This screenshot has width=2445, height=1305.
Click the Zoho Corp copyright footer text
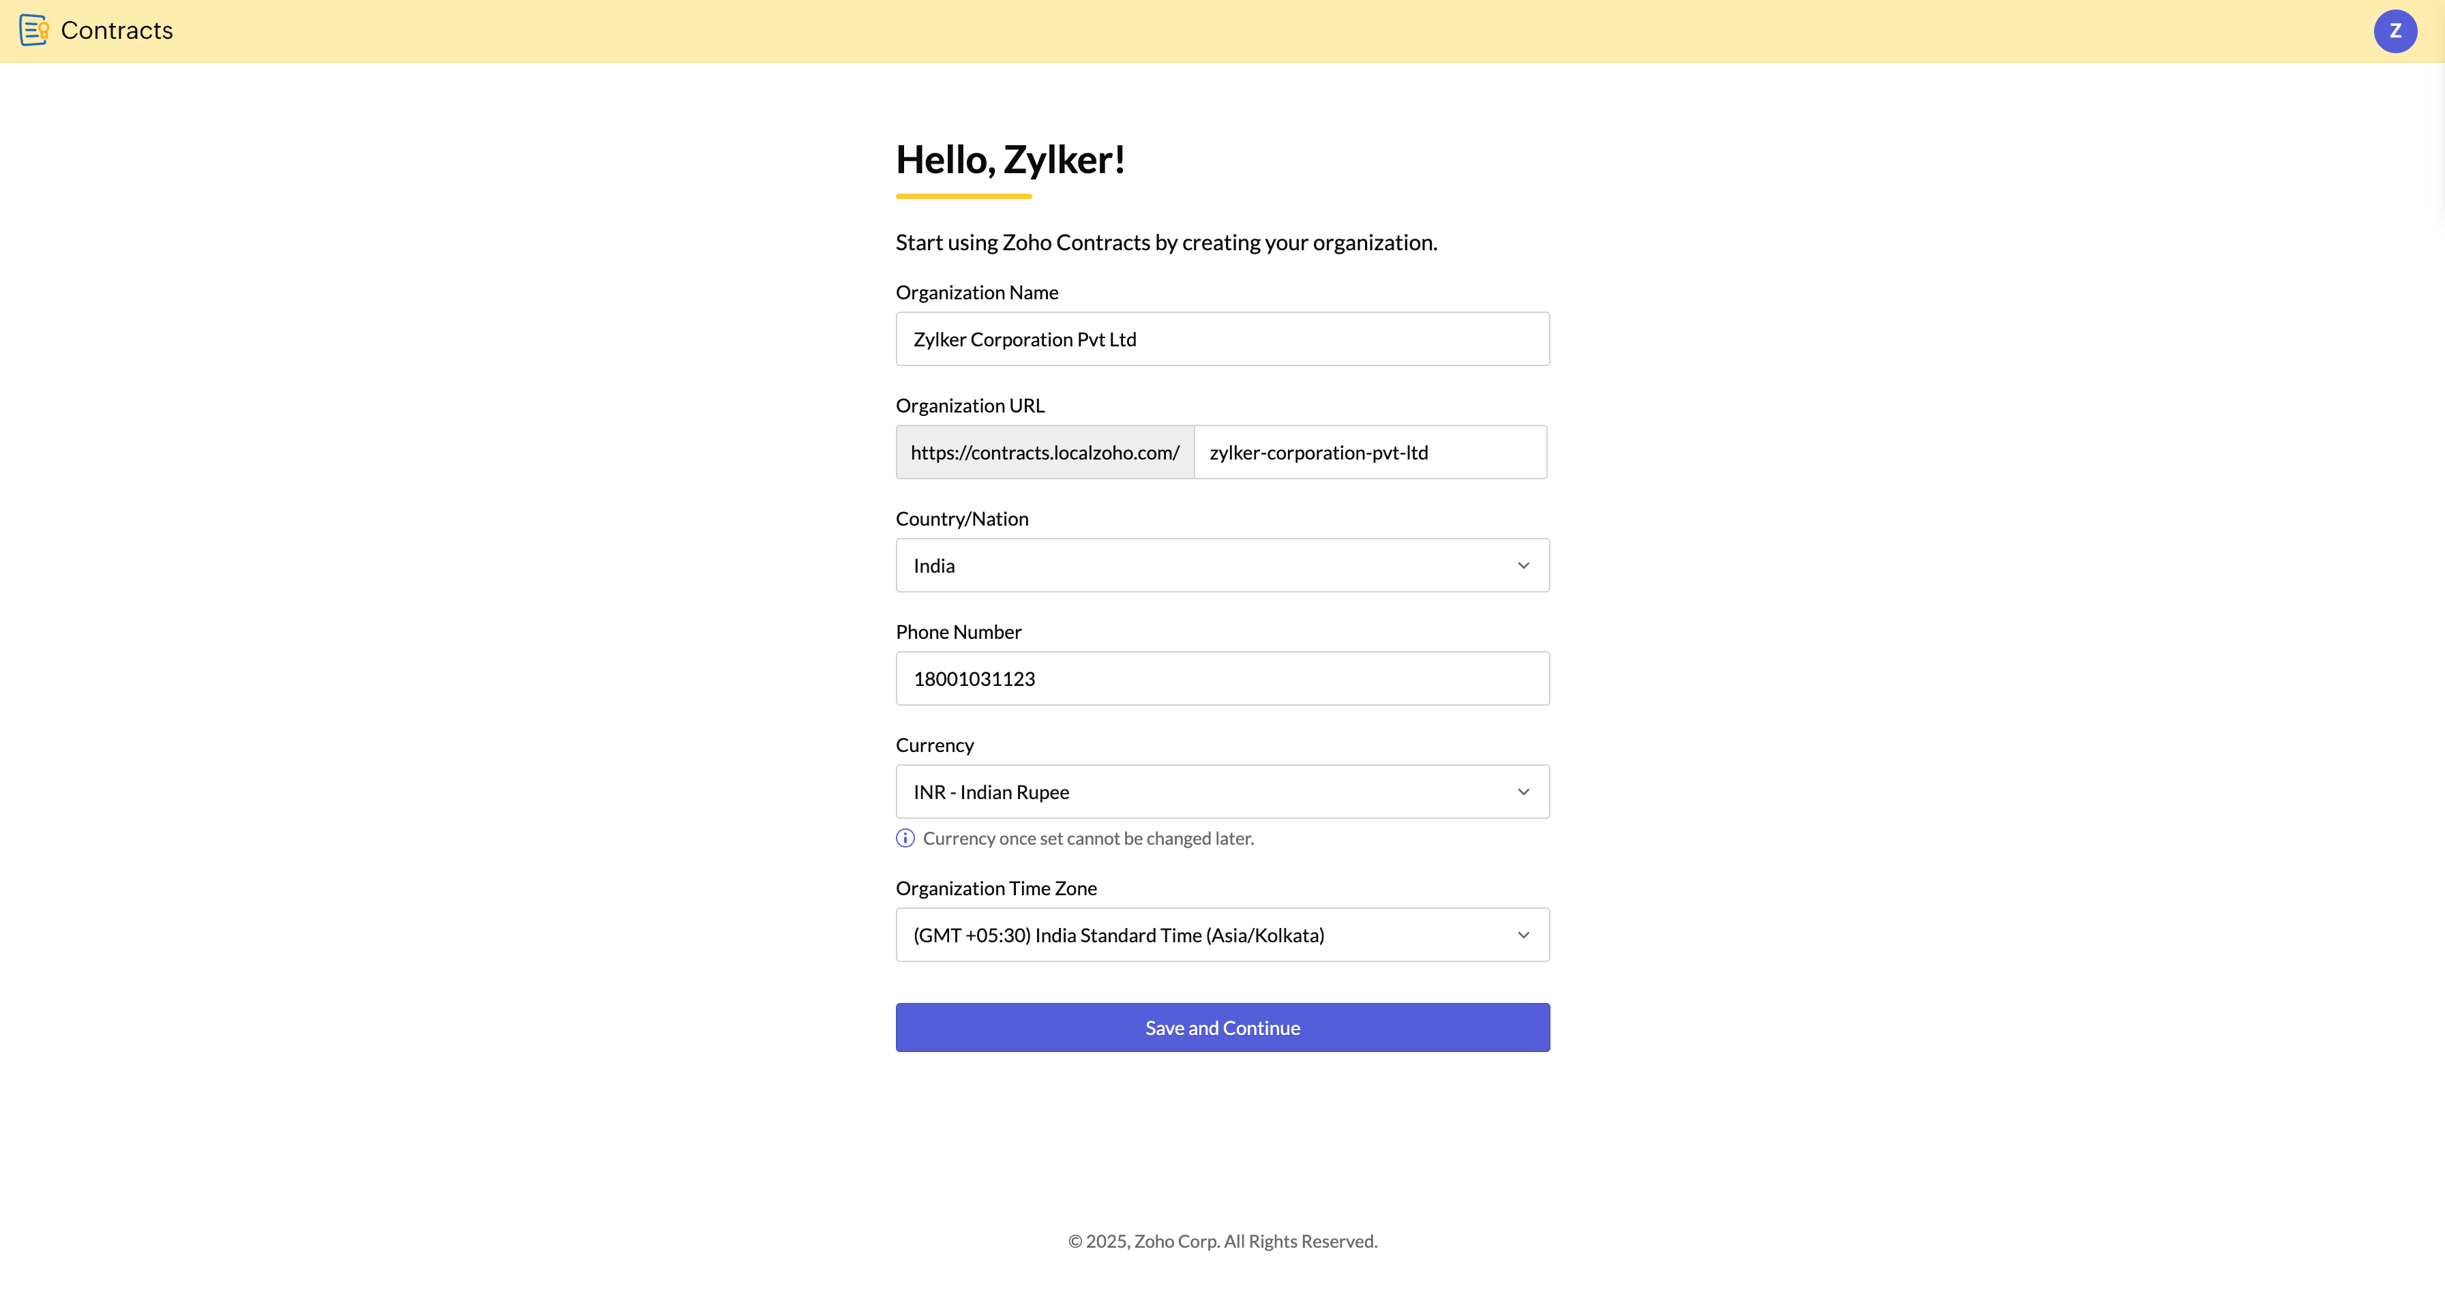[x=1222, y=1242]
